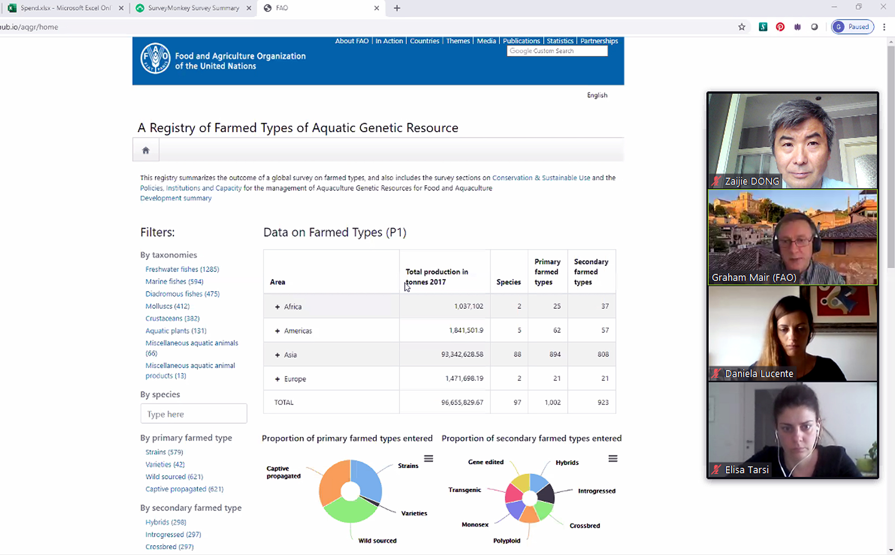Expand the Asia row

(x=277, y=355)
